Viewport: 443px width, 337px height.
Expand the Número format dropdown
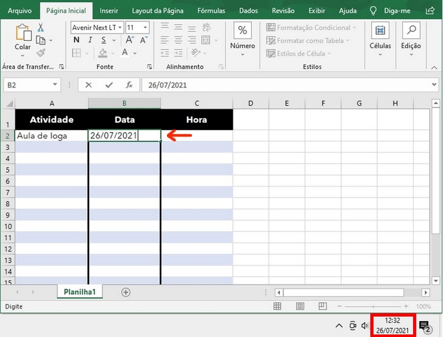242,55
